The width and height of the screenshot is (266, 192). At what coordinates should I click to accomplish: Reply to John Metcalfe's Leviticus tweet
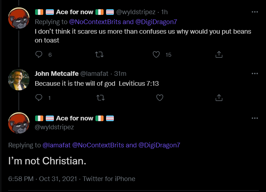click(x=39, y=98)
